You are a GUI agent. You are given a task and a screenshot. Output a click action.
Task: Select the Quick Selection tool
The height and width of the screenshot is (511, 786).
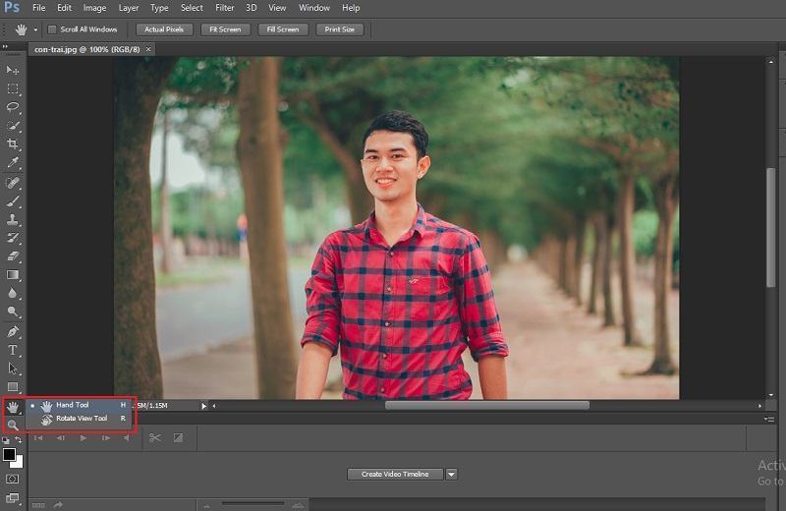tap(13, 126)
